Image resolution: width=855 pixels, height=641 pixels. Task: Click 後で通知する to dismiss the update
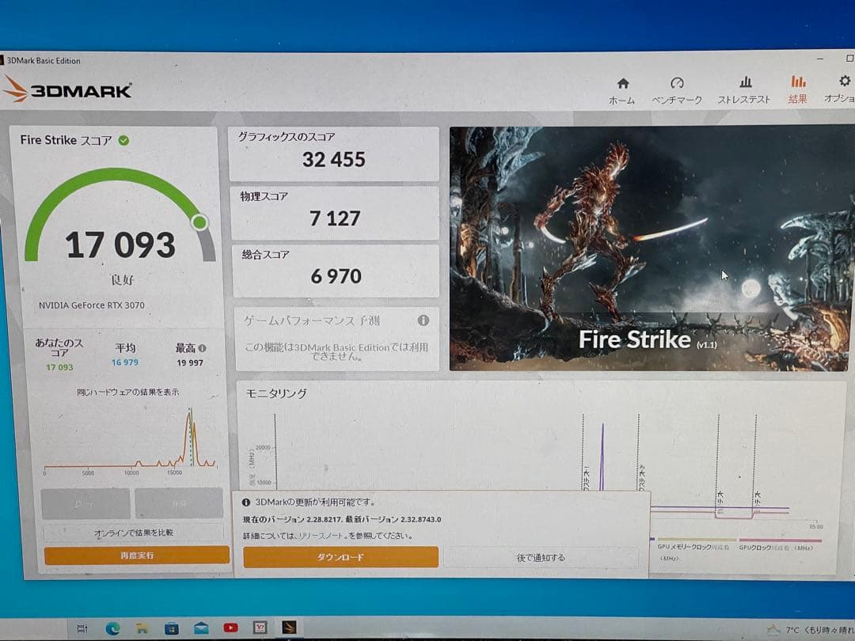(x=541, y=556)
